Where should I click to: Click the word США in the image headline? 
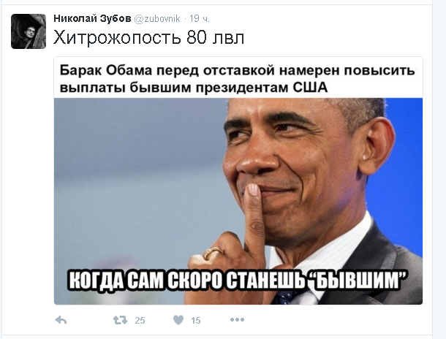coord(310,87)
